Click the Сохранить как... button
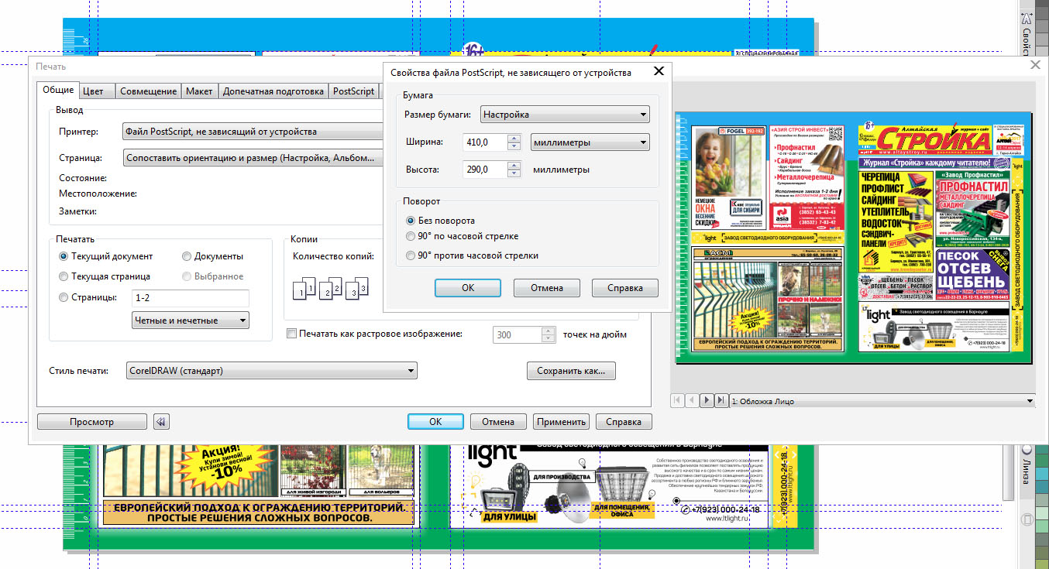 (571, 371)
